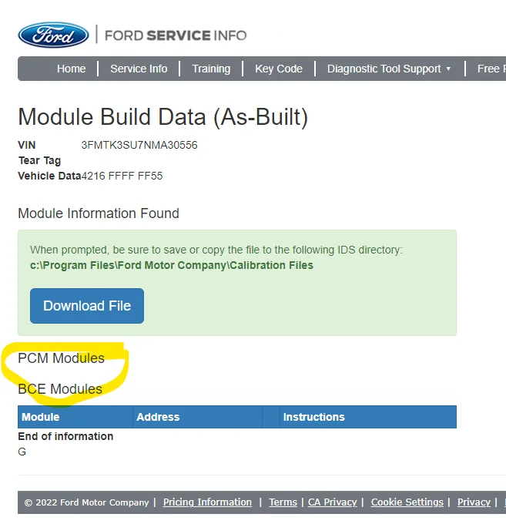The image size is (506, 524).
Task: Click the Instructions column header
Action: 313,417
